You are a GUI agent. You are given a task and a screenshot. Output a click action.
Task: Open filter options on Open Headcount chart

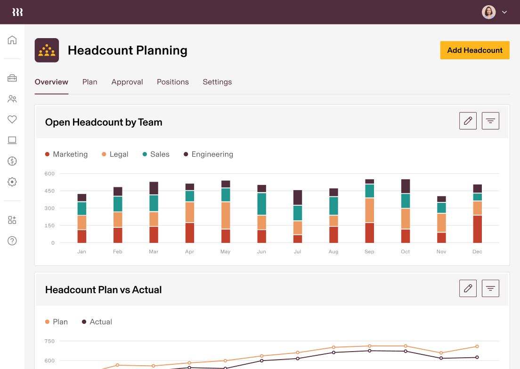(490, 120)
